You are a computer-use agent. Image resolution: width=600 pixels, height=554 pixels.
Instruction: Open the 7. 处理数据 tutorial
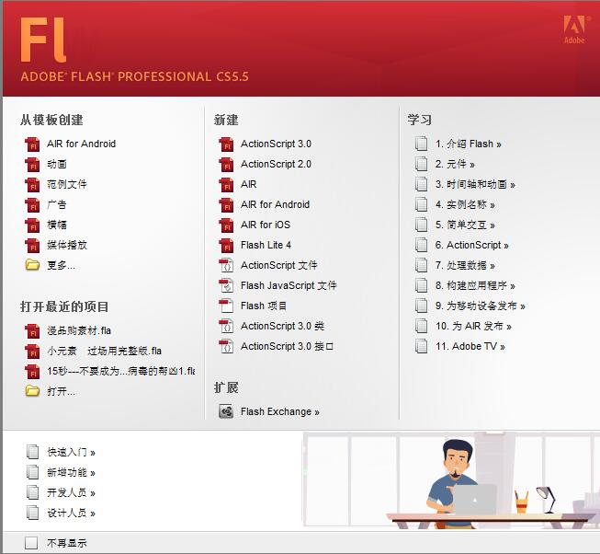coord(465,266)
